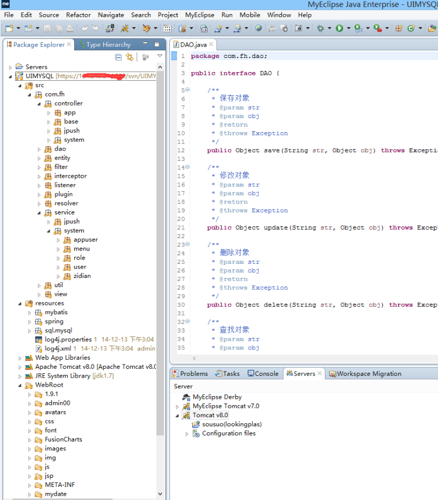Image resolution: width=438 pixels, height=500 pixels.
Task: Toggle Link with Editor in Package Explorer
Action: click(130, 57)
